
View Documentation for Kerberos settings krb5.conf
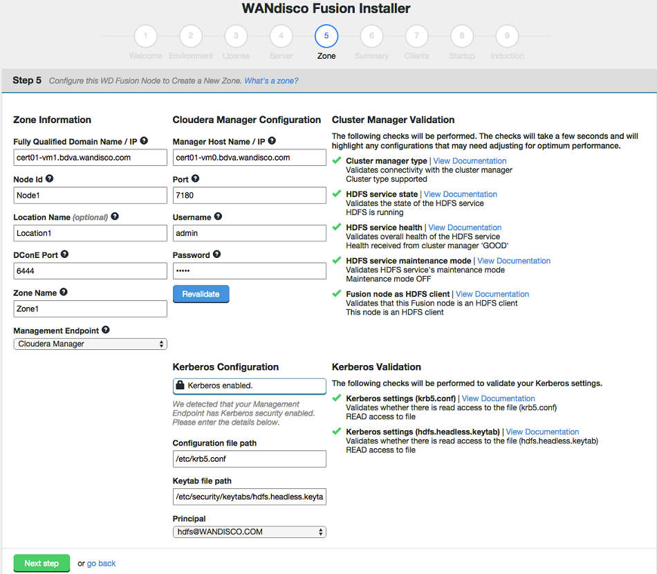click(498, 398)
